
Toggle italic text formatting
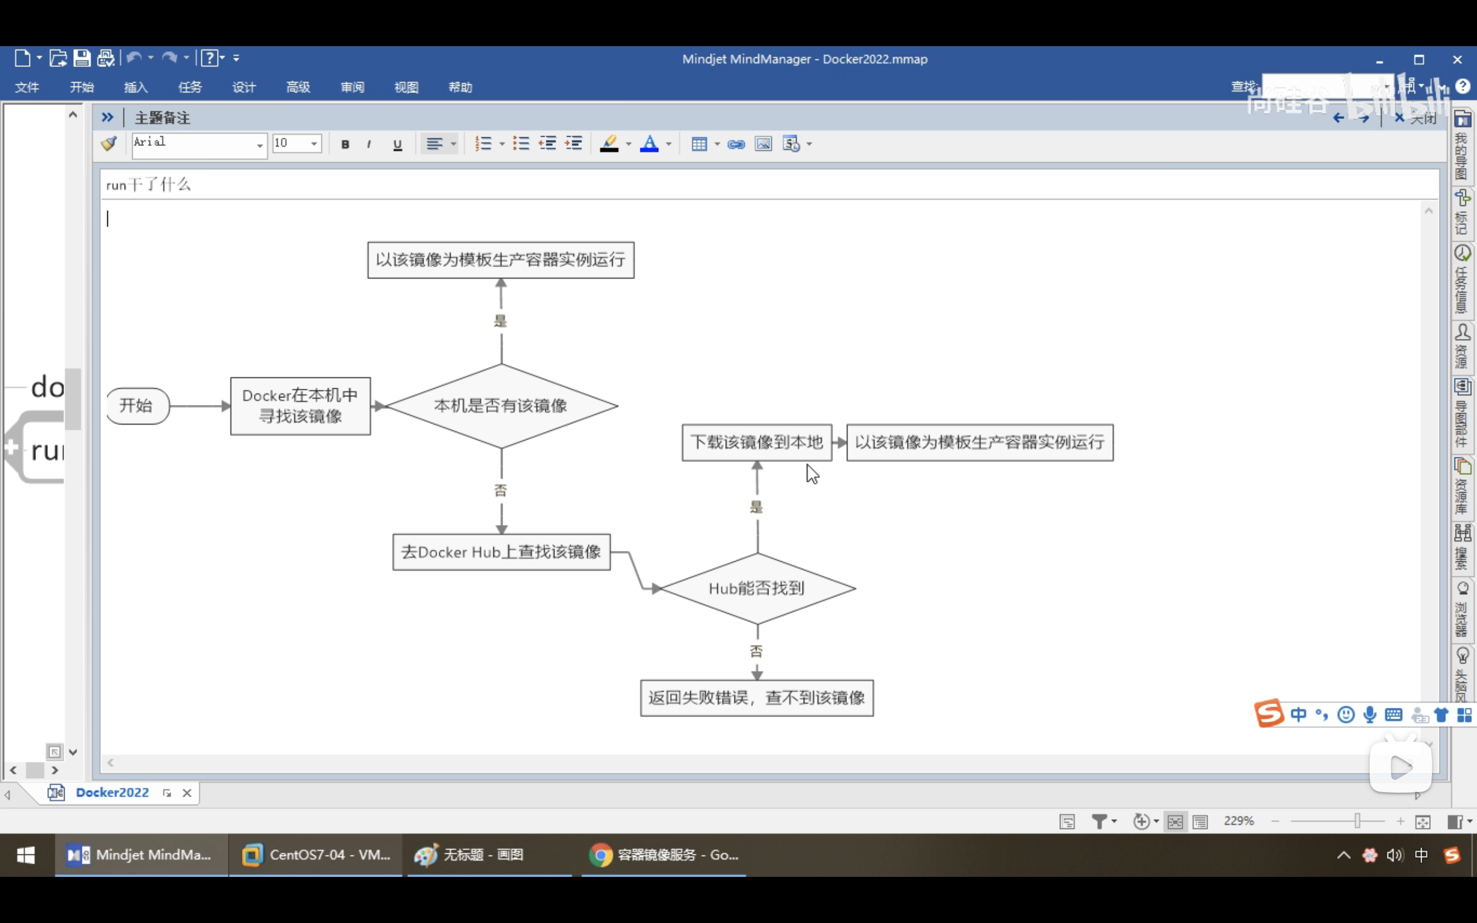369,145
